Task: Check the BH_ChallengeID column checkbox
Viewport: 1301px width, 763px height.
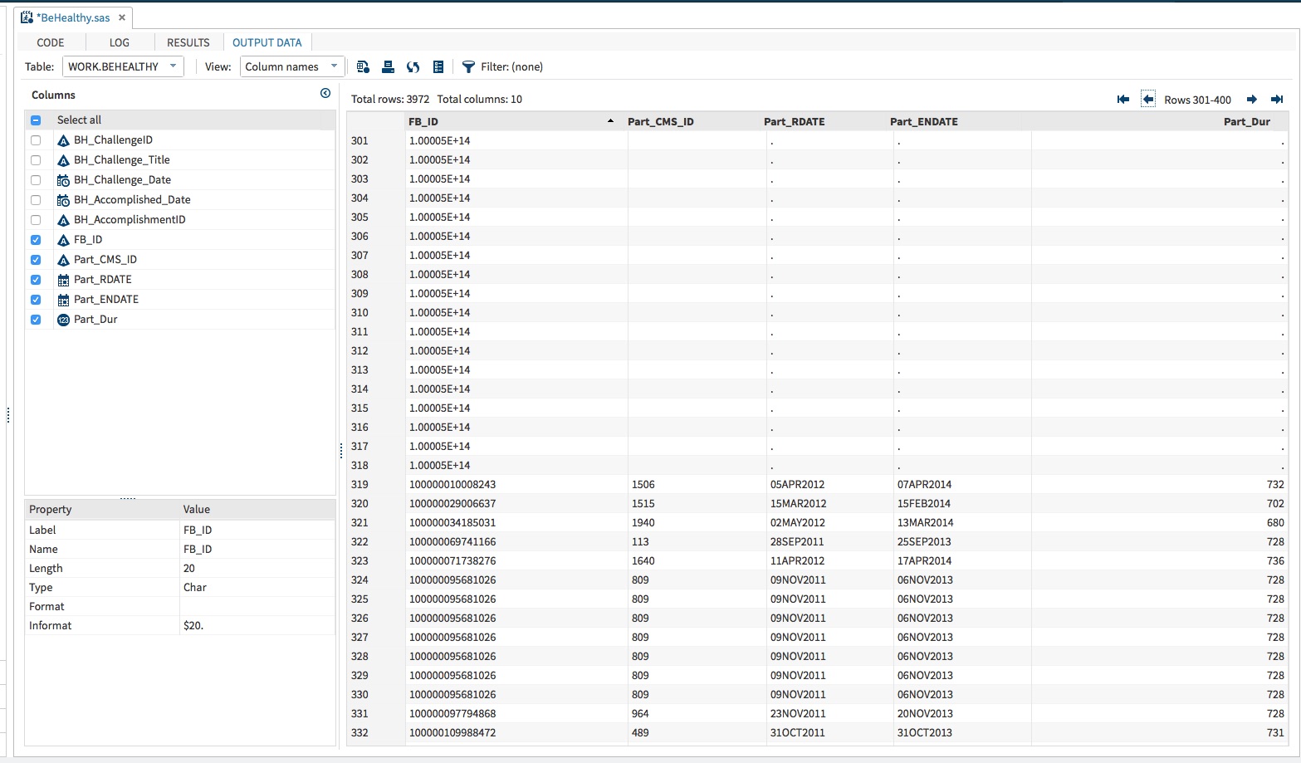Action: tap(36, 140)
